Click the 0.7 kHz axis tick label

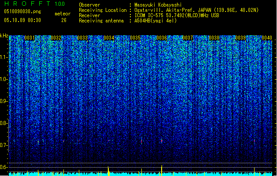click(4, 145)
